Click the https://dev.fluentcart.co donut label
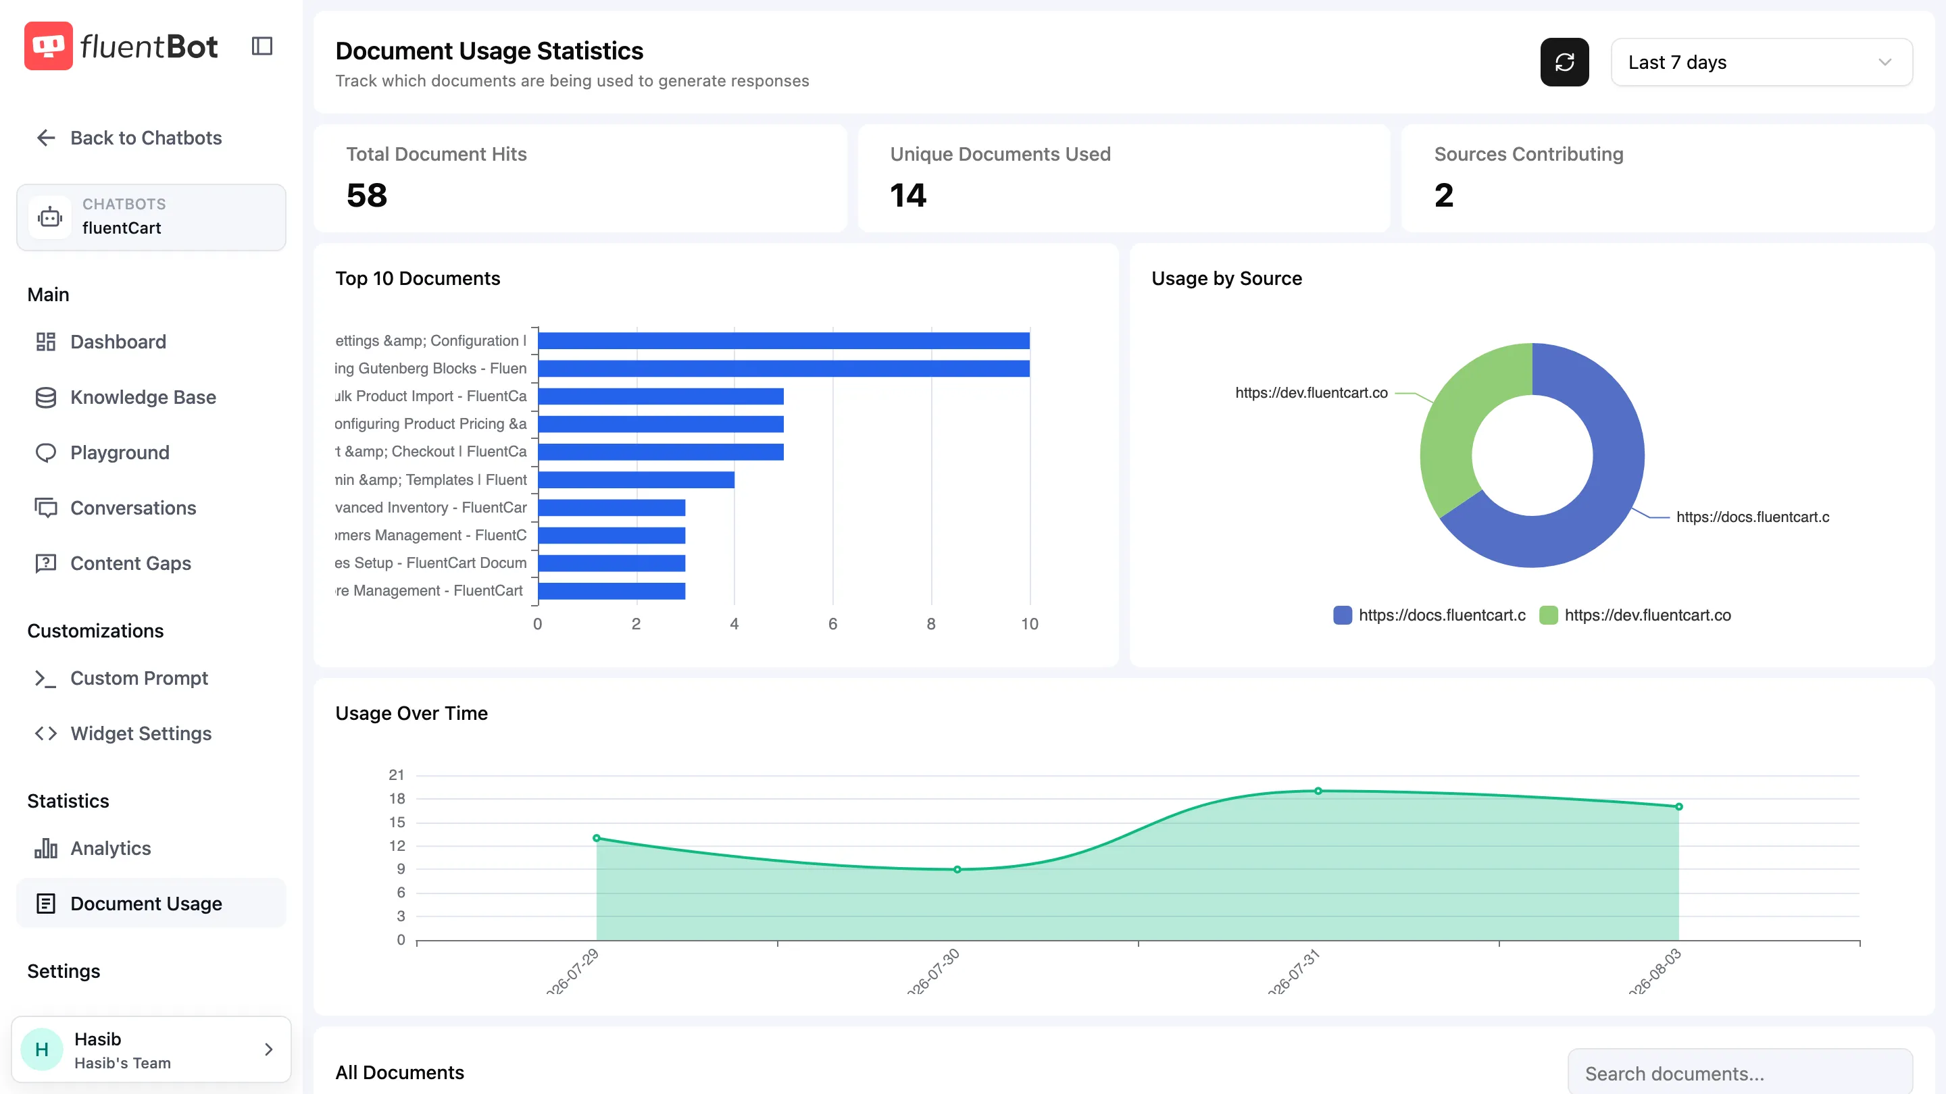The width and height of the screenshot is (1946, 1094). [x=1312, y=392]
